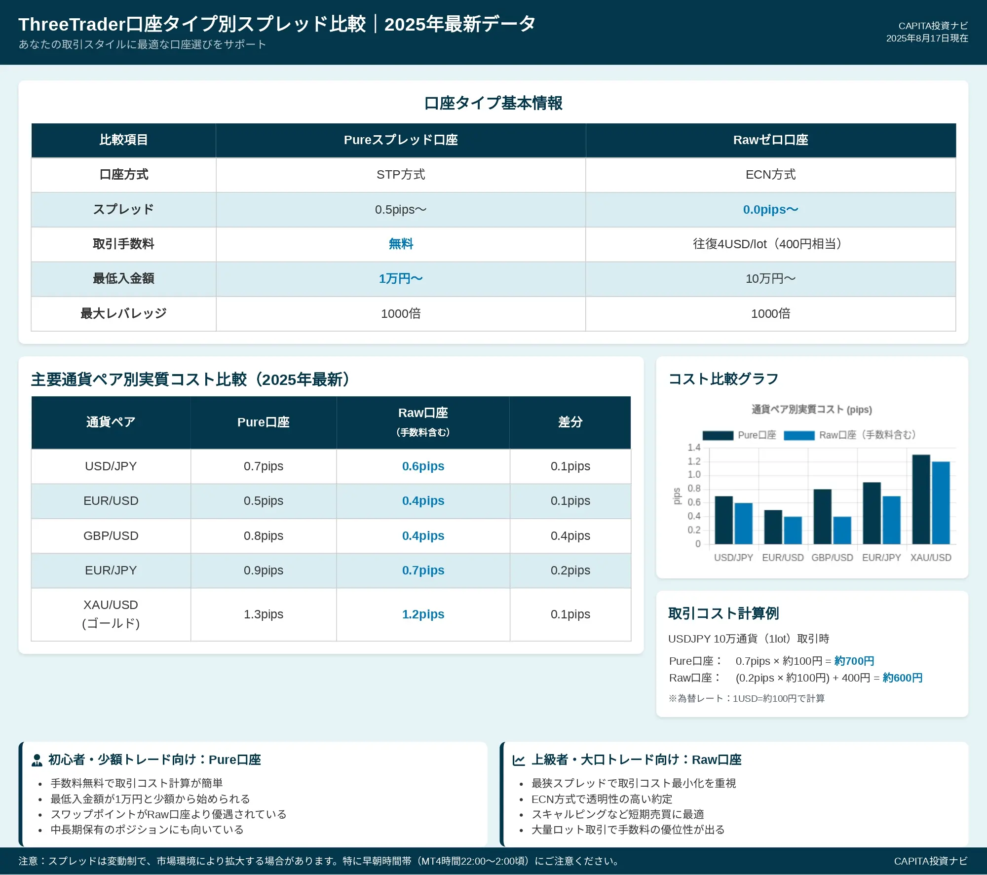Click the 1万円〜 minimum deposit value
This screenshot has width=987, height=875.
(x=401, y=279)
